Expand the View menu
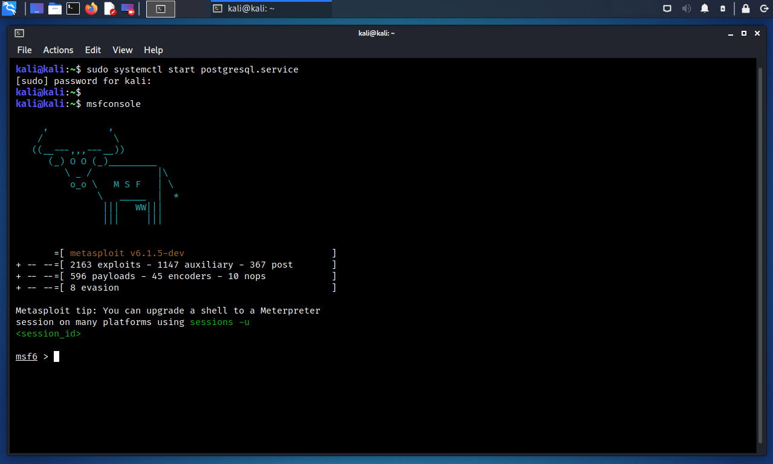773x464 pixels. 123,50
